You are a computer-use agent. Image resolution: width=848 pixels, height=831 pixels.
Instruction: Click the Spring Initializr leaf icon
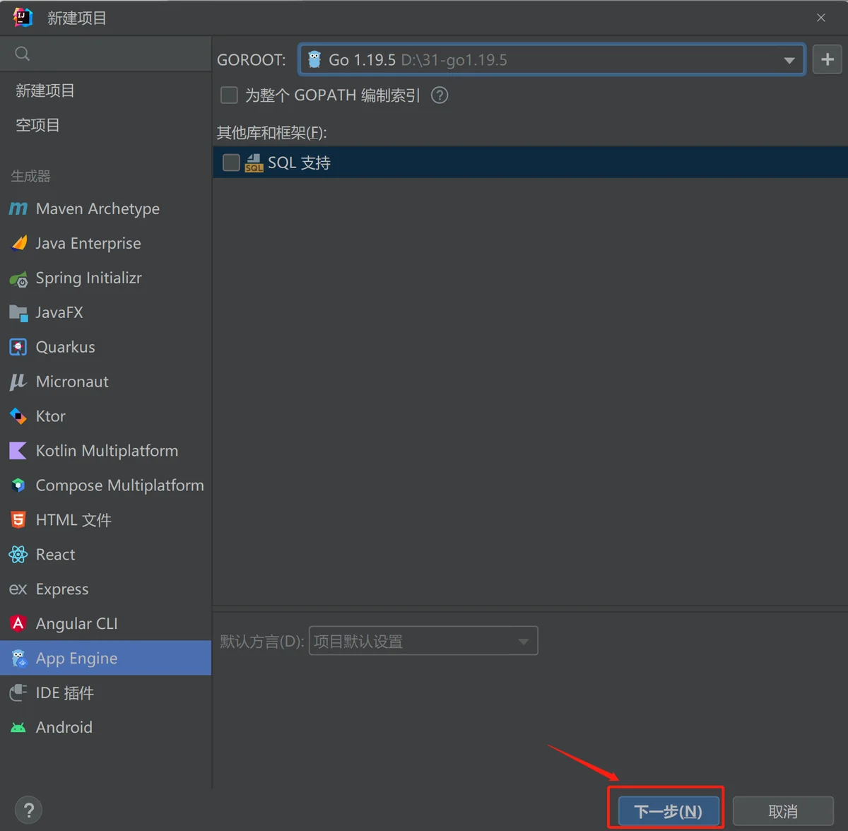pyautogui.click(x=18, y=278)
